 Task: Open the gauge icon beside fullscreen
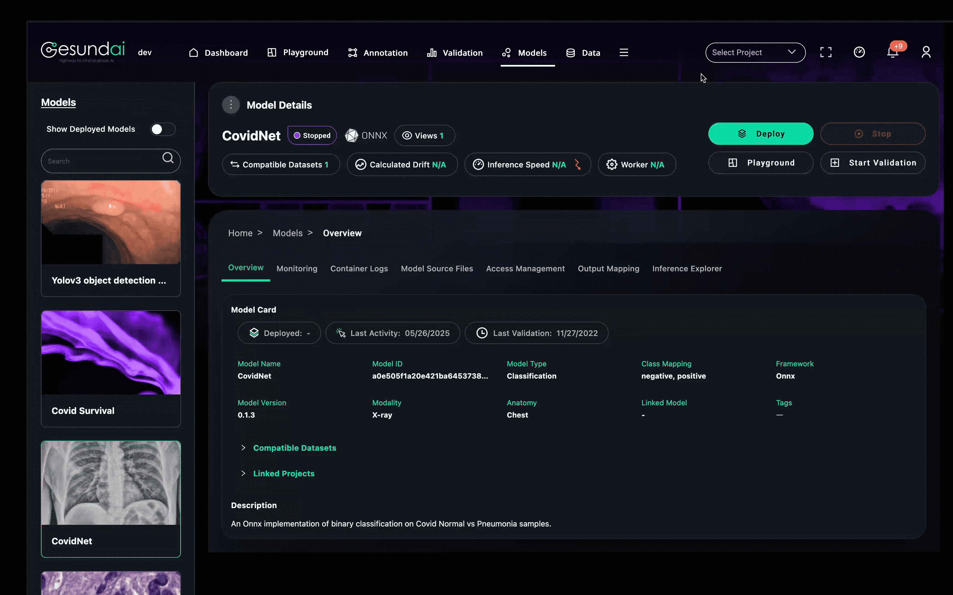point(859,52)
